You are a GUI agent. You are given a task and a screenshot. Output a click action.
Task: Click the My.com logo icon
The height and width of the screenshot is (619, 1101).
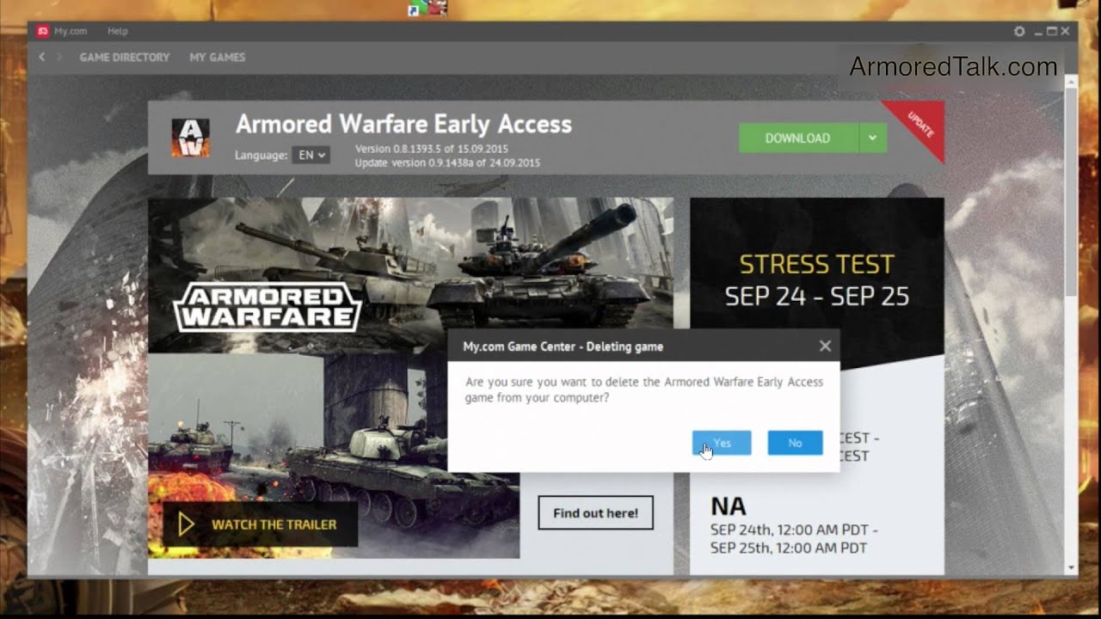pos(42,31)
